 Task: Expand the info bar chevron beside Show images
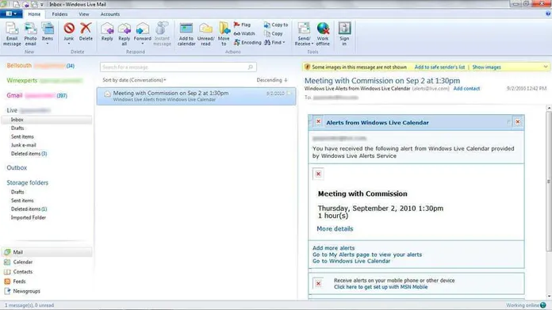click(546, 67)
